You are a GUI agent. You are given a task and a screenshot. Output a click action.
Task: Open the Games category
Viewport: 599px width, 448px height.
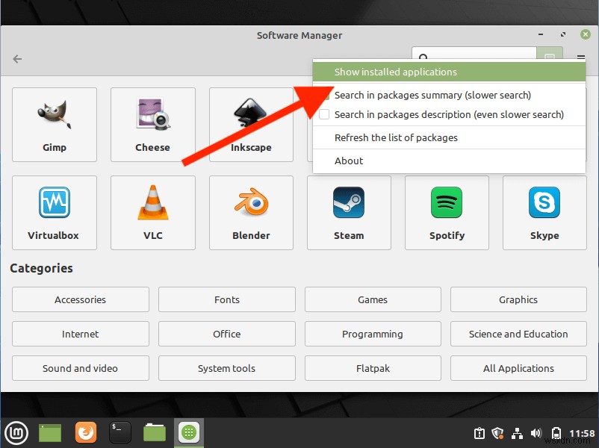(x=372, y=299)
